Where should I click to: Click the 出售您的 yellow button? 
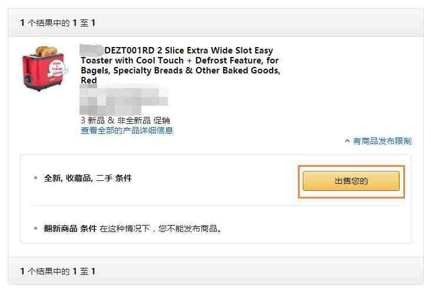(x=351, y=181)
